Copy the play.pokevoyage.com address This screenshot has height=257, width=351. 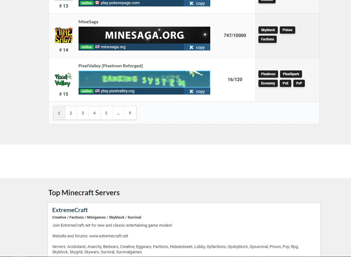pos(197,3)
